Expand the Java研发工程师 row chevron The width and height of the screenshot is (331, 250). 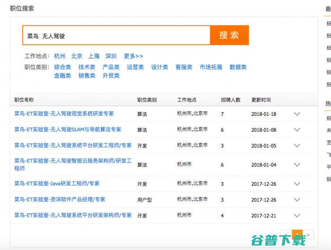coord(297,184)
